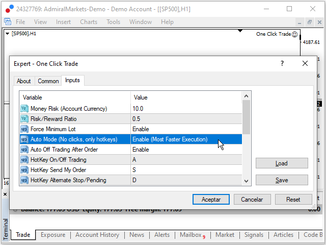The height and width of the screenshot is (245, 326).
Task: Open the Force Minimum Lot Enable value
Action: point(141,129)
